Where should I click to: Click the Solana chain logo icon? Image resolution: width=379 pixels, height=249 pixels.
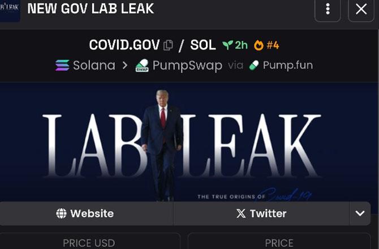62,65
